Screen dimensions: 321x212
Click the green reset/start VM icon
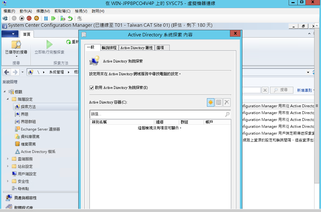(53, 18)
